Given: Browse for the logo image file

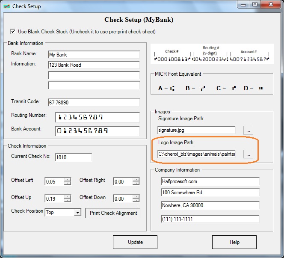Looking at the screenshot, I should (248, 154).
